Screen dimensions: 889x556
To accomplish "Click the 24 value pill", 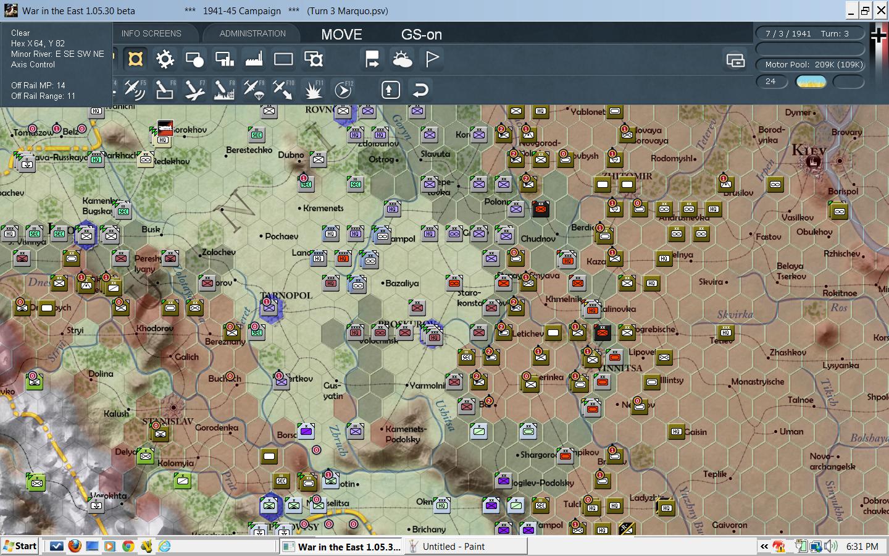I will (772, 81).
